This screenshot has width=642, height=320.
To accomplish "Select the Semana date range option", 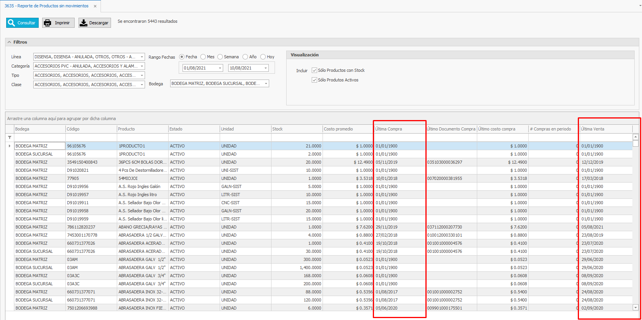I will (x=220, y=57).
